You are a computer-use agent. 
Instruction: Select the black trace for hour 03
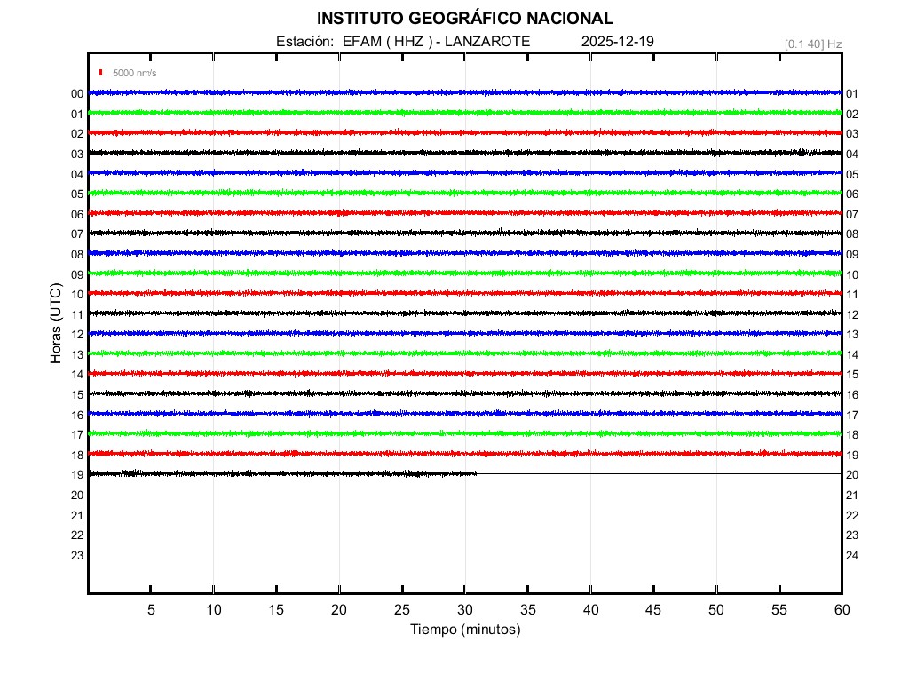(x=464, y=153)
